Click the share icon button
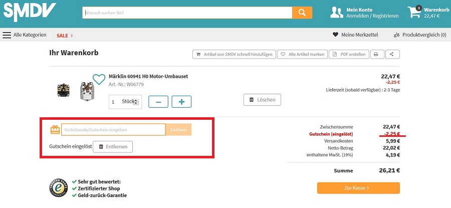The image size is (451, 208). (x=392, y=54)
